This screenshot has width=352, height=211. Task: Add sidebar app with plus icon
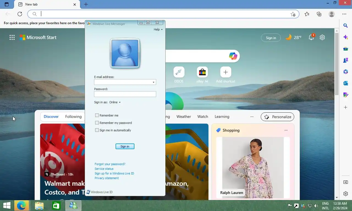[x=346, y=107]
